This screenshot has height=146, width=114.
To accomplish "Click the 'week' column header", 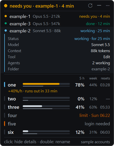I will coord(93,78).
